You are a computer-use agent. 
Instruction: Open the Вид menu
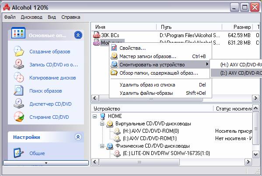pos(52,17)
